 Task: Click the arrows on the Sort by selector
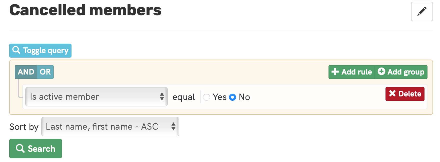click(173, 127)
